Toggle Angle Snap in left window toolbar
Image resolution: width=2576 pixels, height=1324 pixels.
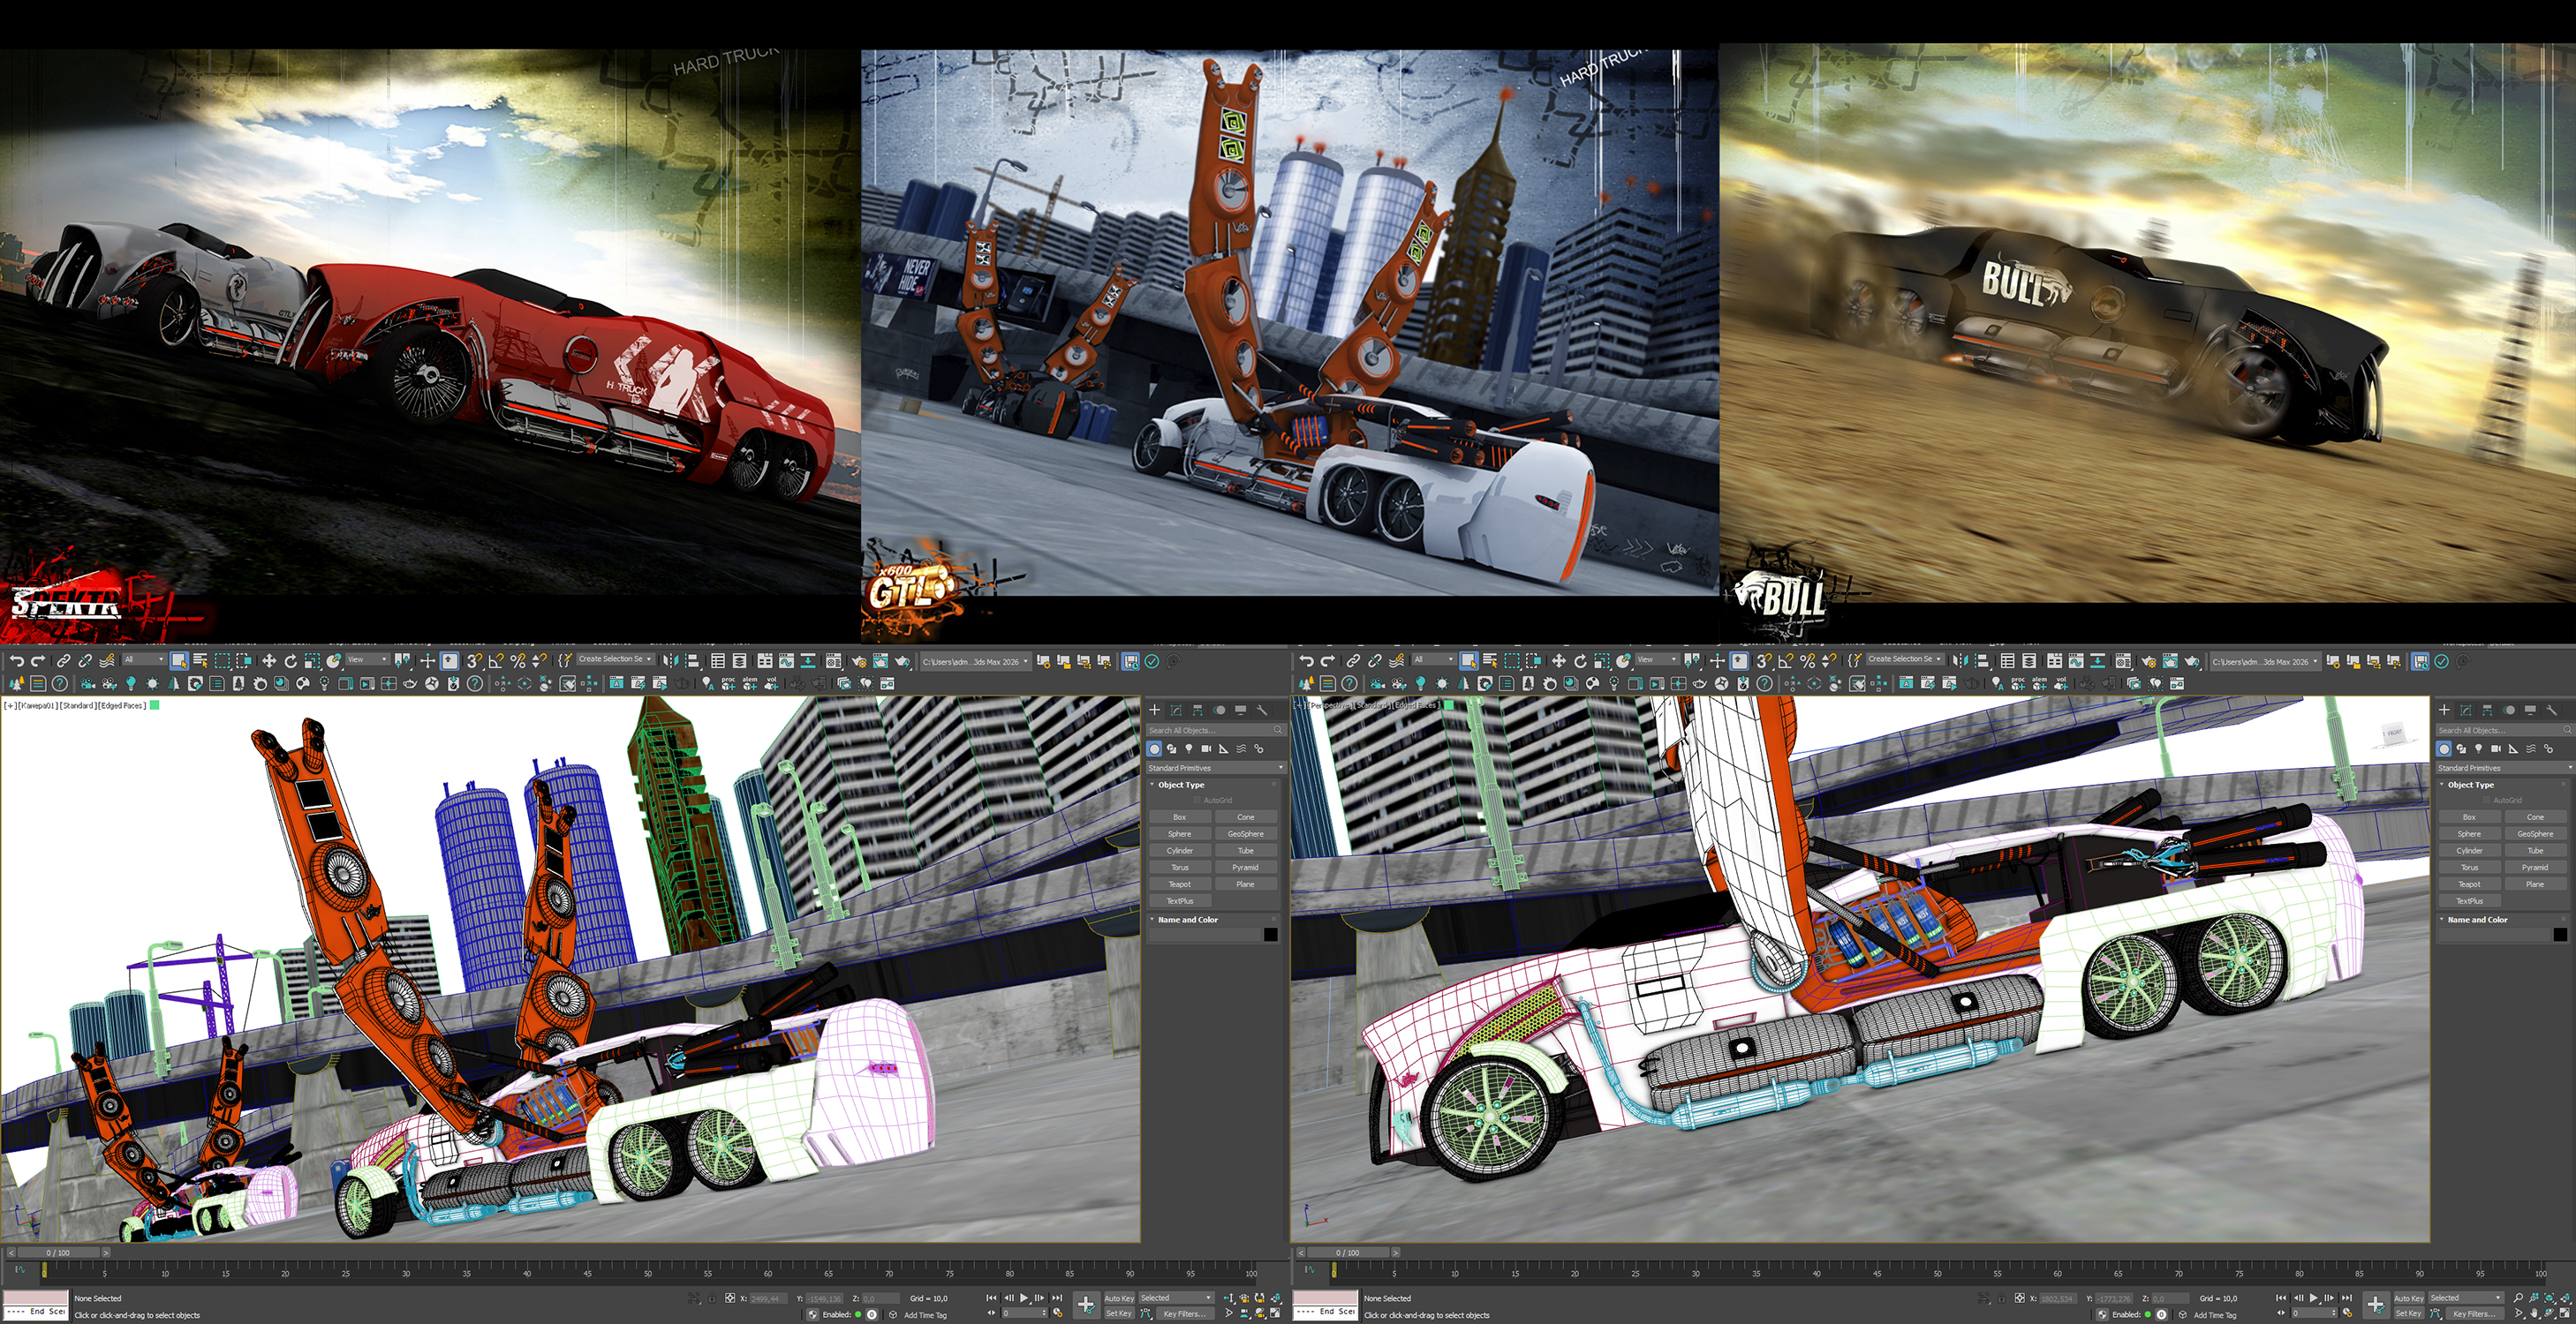click(495, 660)
